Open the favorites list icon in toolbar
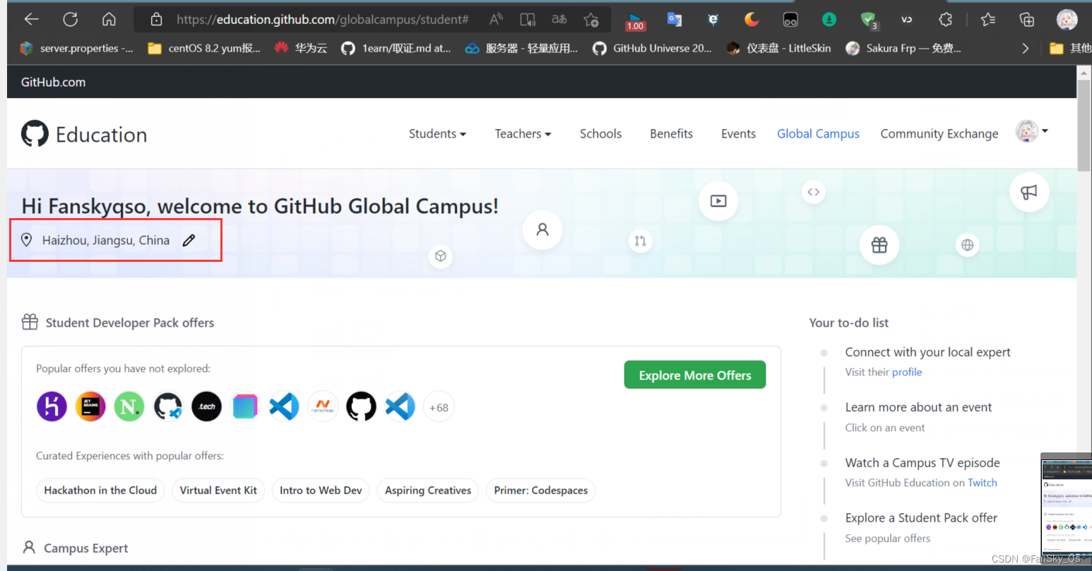The image size is (1092, 571). pyautogui.click(x=989, y=20)
